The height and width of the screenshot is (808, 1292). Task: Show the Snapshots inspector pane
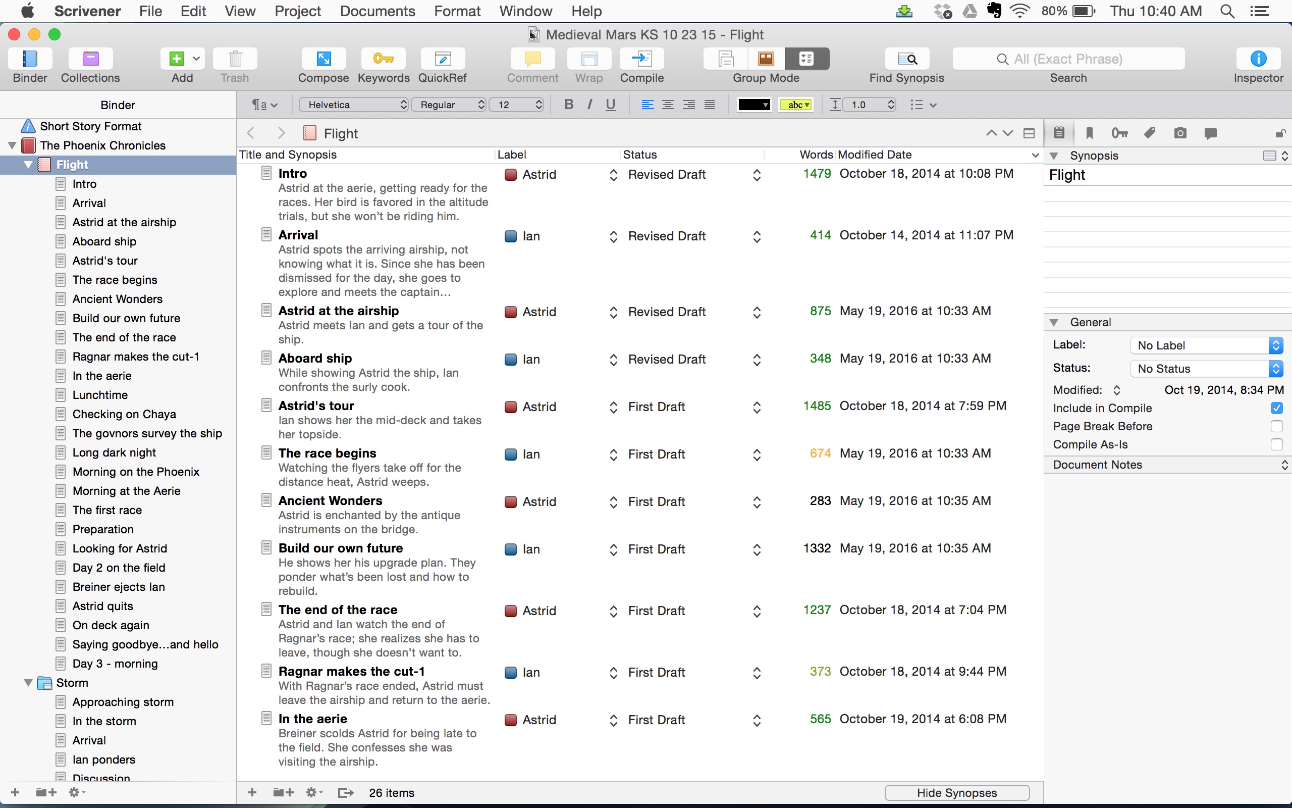[x=1180, y=134]
